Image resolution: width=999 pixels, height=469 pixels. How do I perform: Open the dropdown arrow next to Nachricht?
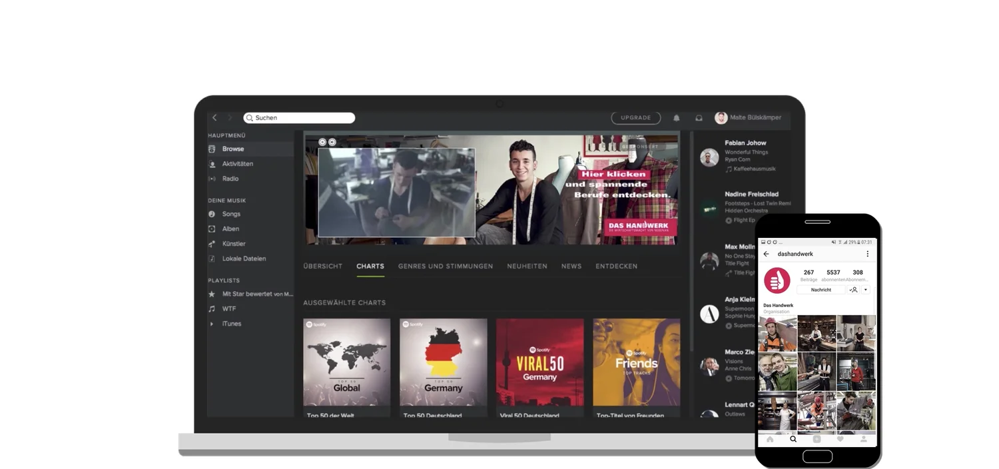pos(866,290)
